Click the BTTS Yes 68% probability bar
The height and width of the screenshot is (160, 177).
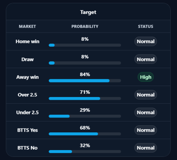click(85, 134)
